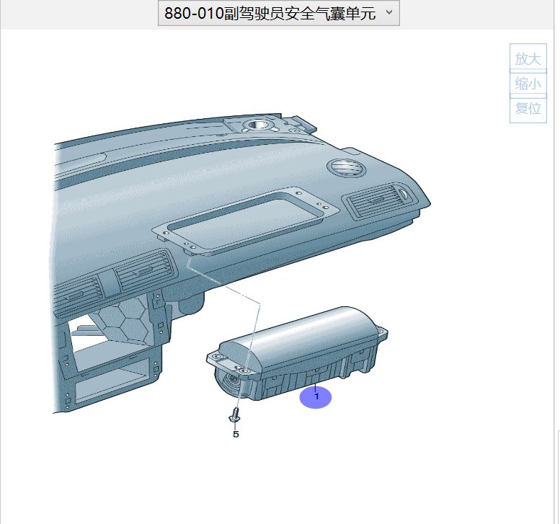Click the round air vent on dashboard top
The height and width of the screenshot is (524, 560).
tap(347, 168)
